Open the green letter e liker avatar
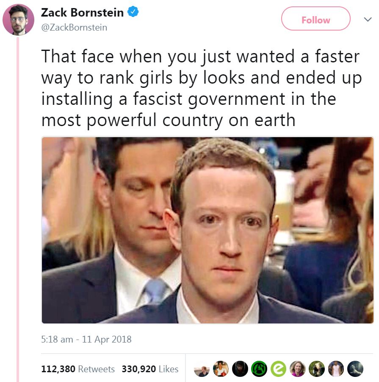This screenshot has width=379, height=382. 278,368
